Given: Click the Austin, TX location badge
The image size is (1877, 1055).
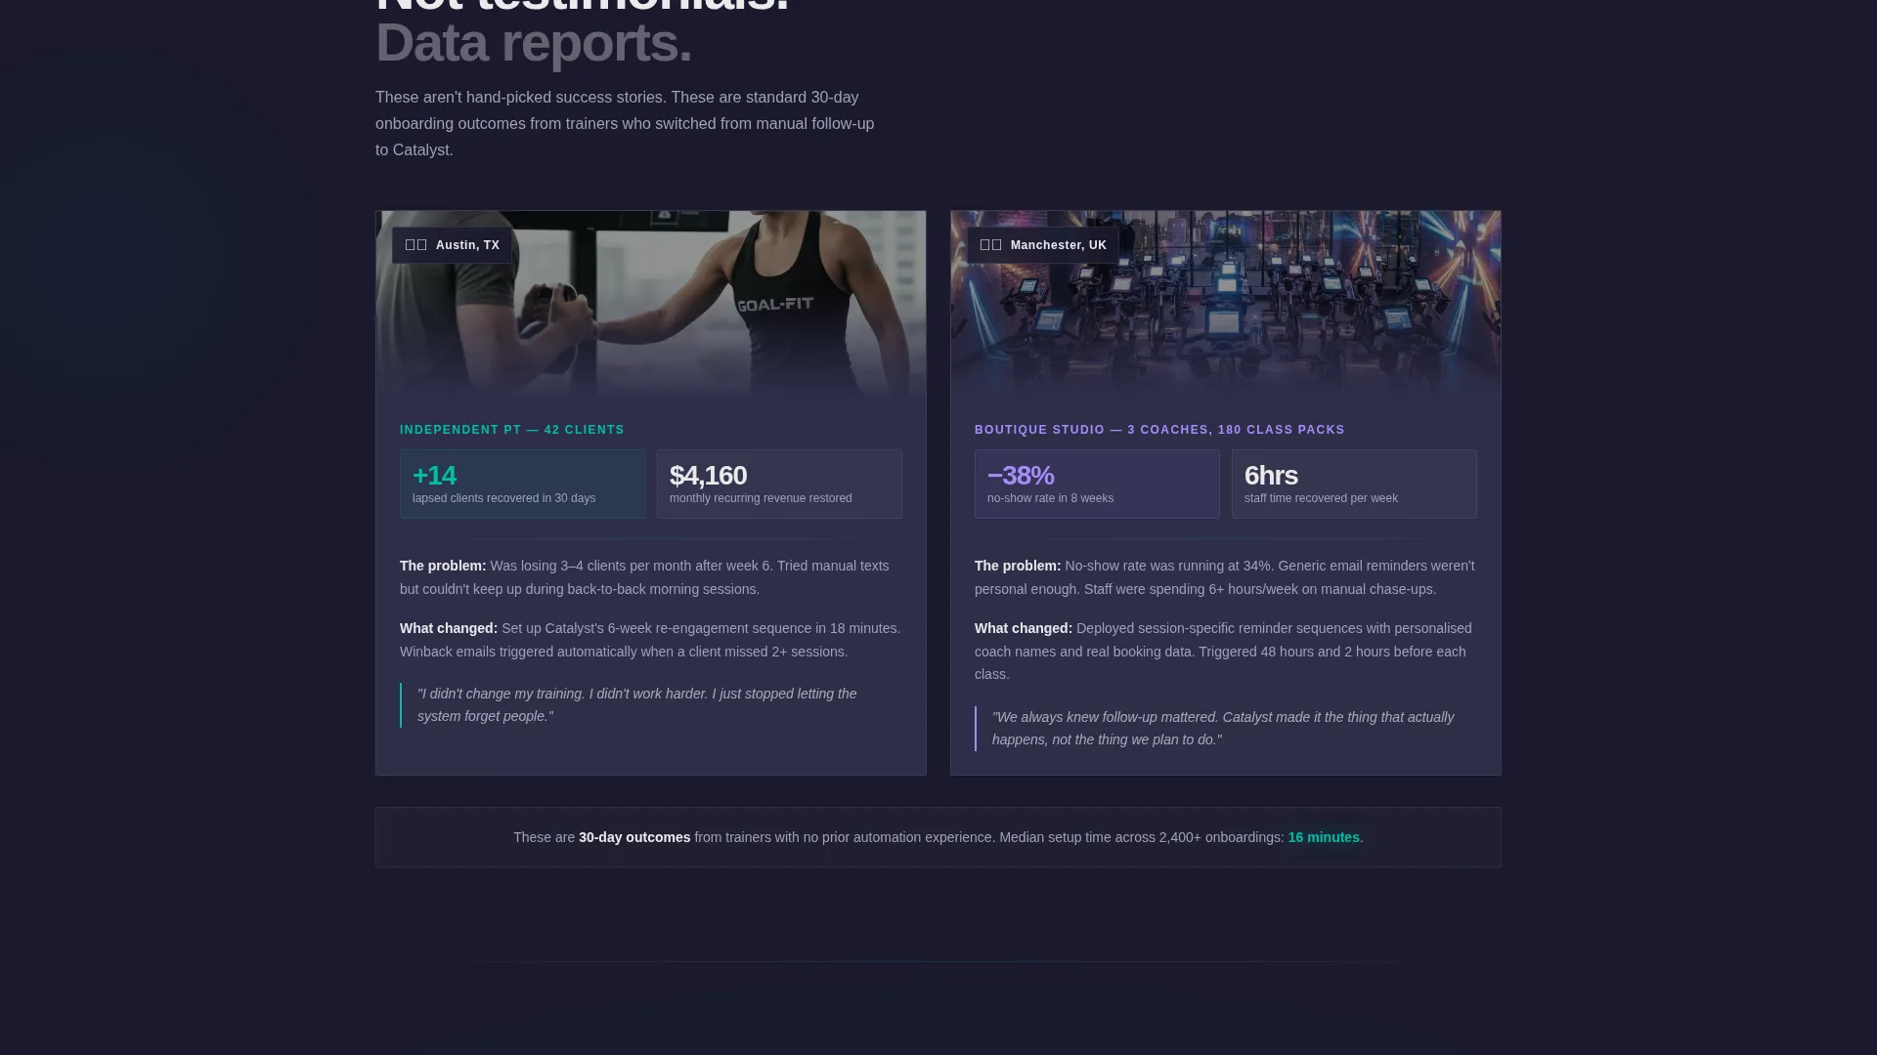Looking at the screenshot, I should pos(452,245).
